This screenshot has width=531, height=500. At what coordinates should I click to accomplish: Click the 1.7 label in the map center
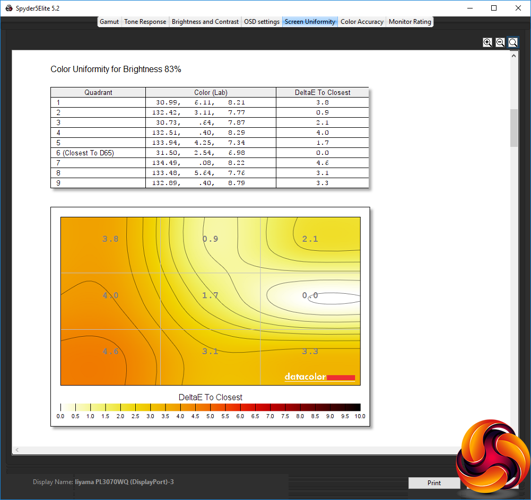coord(210,295)
